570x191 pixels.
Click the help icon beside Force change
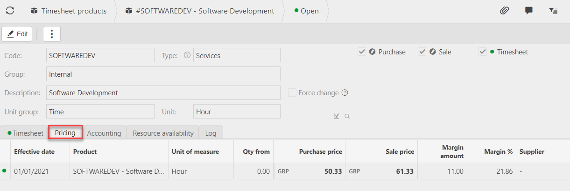click(345, 92)
